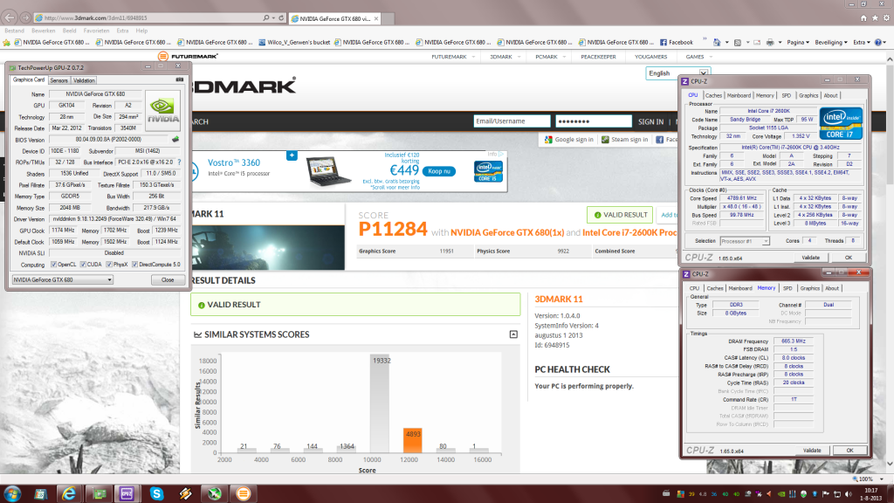894x503 pixels.
Task: Open the browser Tools gear icon
Action: [886, 18]
